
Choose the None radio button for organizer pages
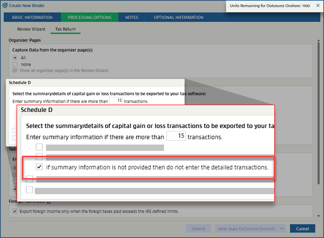pos(15,64)
